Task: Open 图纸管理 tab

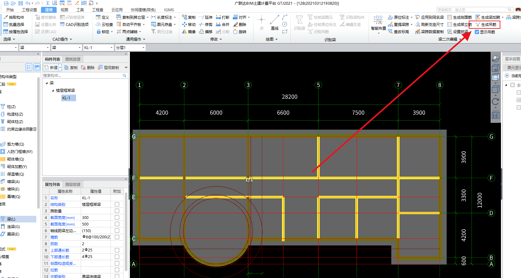Action: 73,59
